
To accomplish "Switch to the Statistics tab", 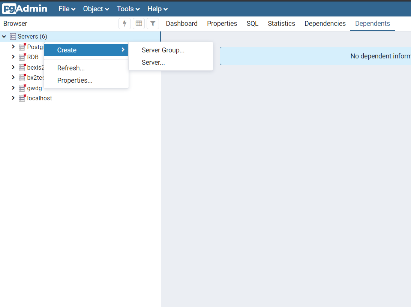I will click(x=281, y=24).
